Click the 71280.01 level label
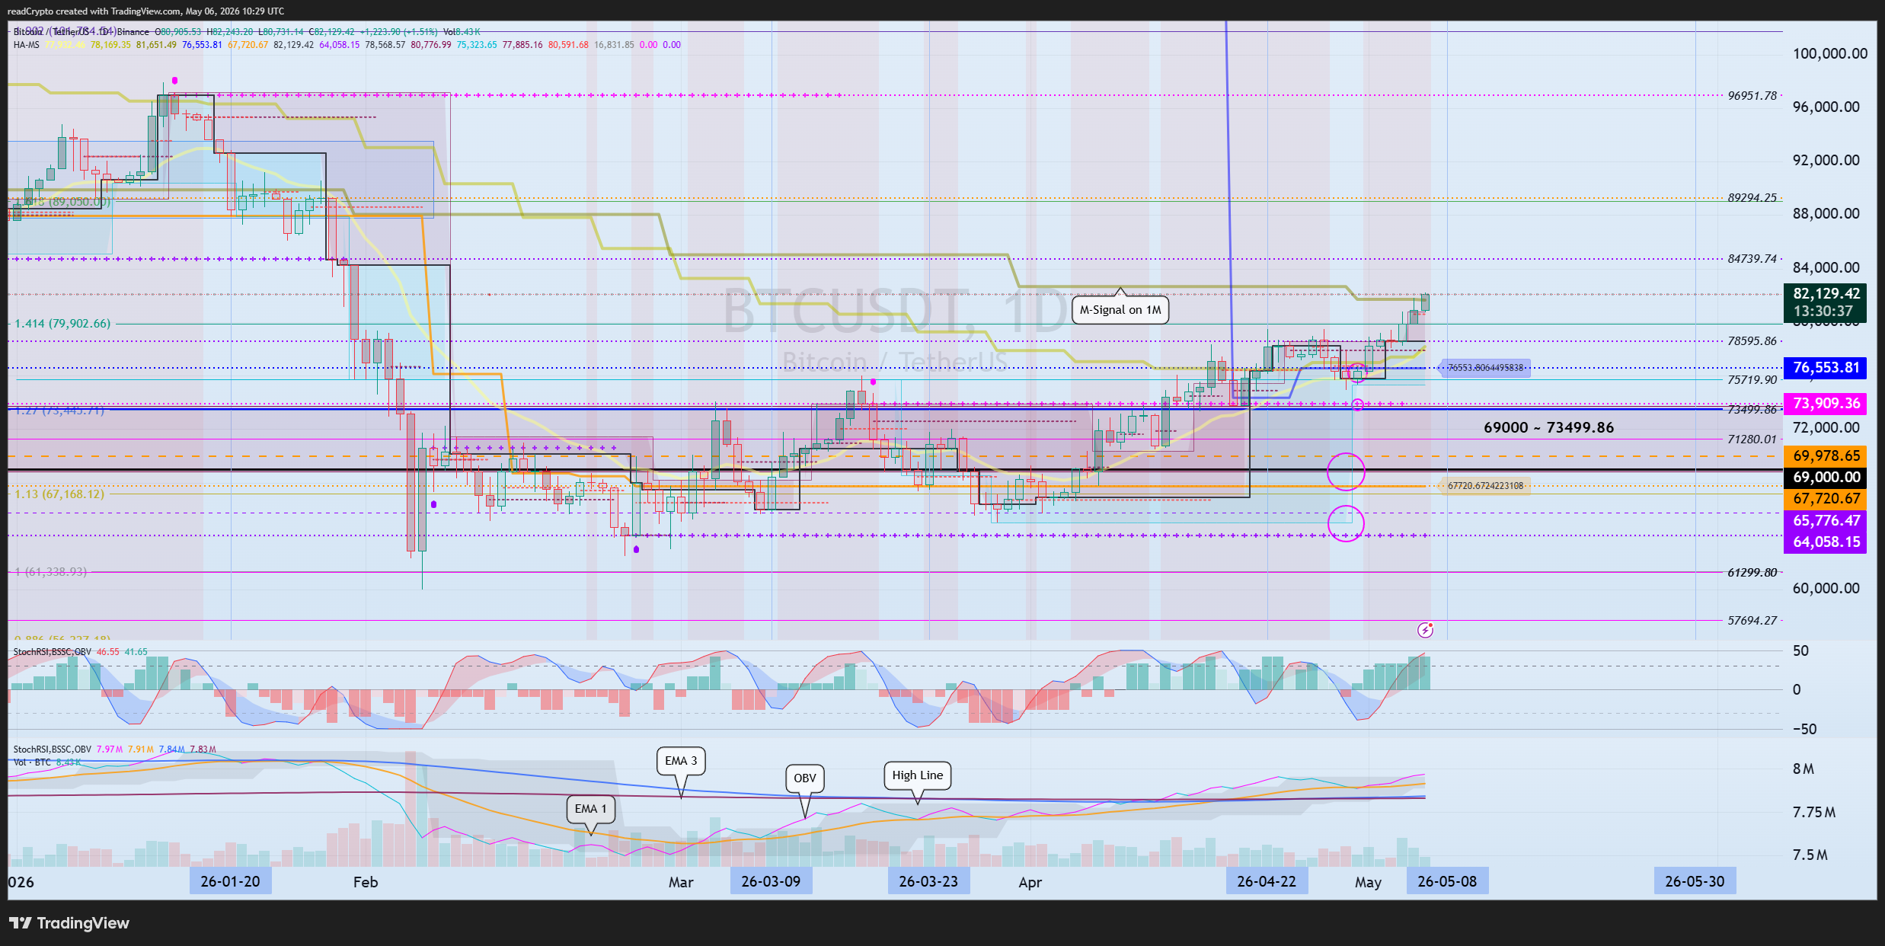 click(1752, 439)
